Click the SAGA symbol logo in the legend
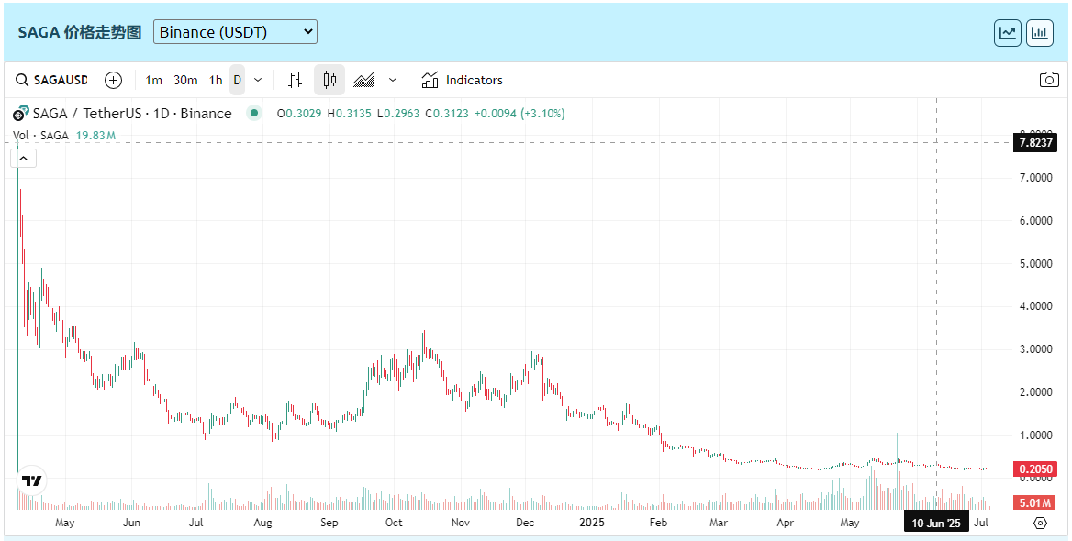The width and height of the screenshot is (1072, 541). click(21, 114)
